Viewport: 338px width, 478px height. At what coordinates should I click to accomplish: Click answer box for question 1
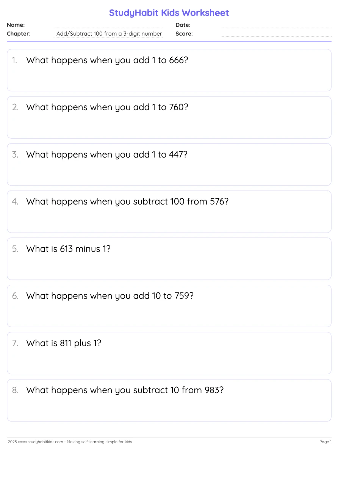click(x=169, y=79)
